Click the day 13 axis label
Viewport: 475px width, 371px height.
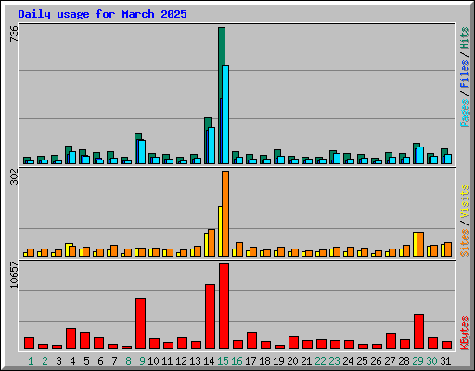tap(195, 361)
